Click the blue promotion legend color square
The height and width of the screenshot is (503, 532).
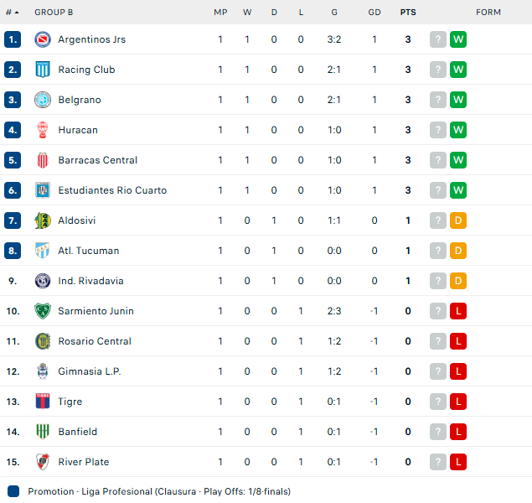13,491
